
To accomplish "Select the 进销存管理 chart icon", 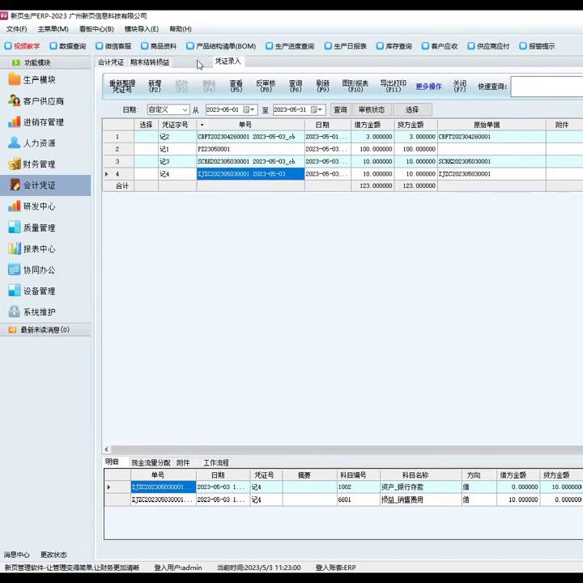I will (x=15, y=121).
